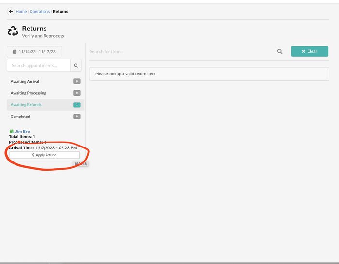The image size is (339, 264).
Task: Click the Apply Refund button
Action: pos(45,155)
